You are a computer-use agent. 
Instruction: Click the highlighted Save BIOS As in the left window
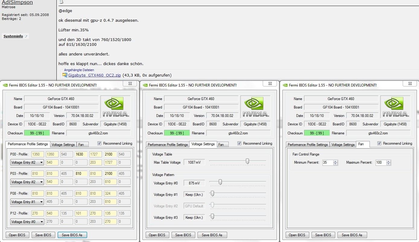pos(72,235)
